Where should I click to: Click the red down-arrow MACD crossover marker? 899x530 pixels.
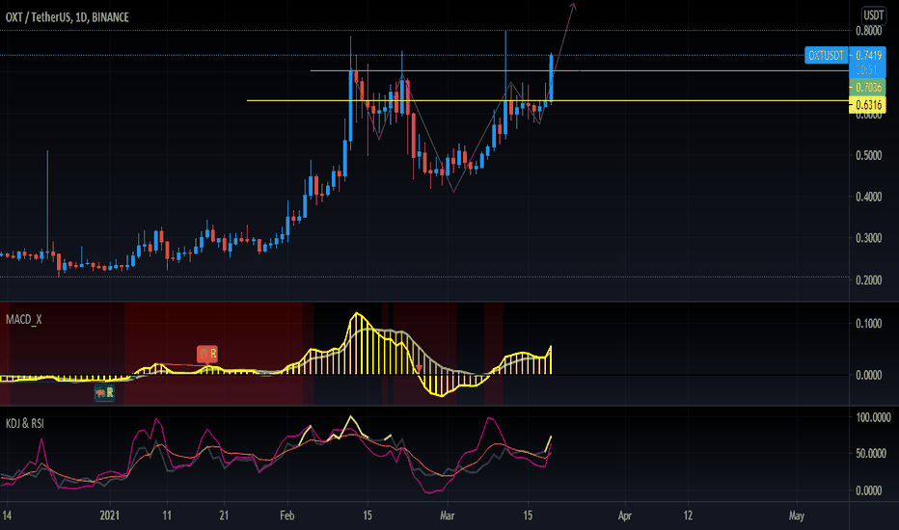[x=419, y=368]
